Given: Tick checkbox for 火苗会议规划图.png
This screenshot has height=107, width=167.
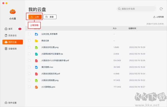Looking at the screenshot, I should coord(29,80).
